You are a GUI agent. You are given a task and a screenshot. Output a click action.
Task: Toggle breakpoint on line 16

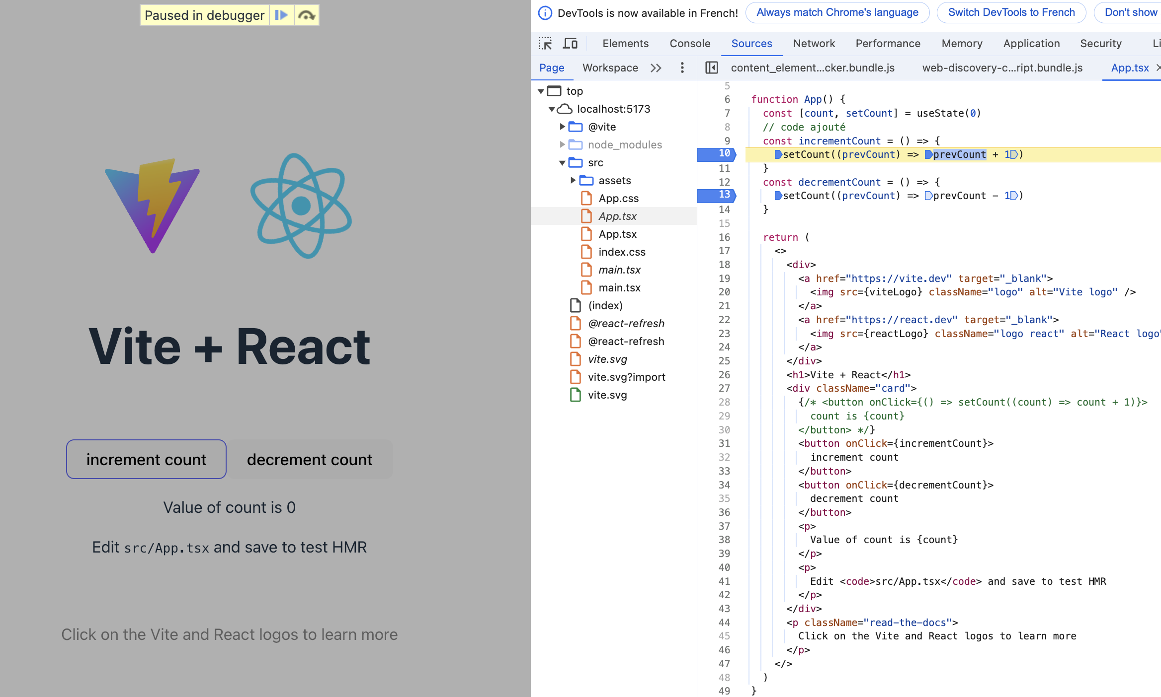[724, 237]
